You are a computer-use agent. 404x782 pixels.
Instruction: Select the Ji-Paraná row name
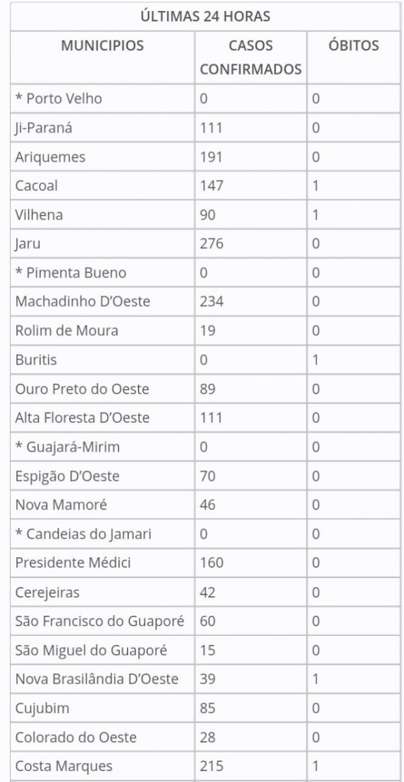point(44,128)
